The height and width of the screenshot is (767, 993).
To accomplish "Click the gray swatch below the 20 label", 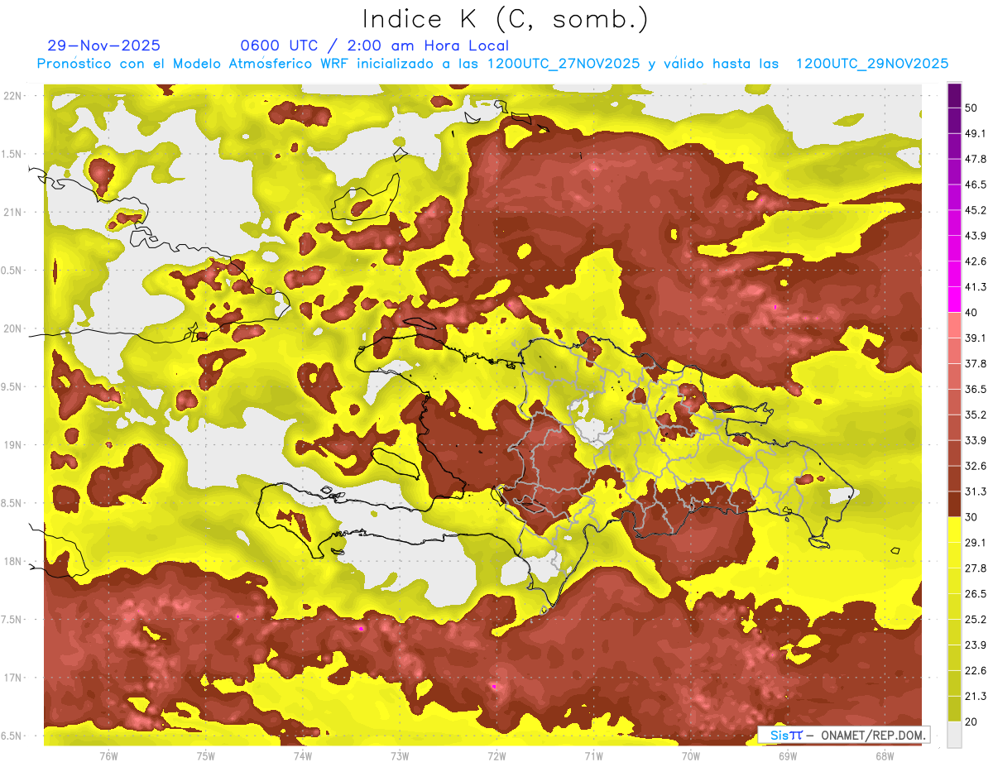I will pos(954,734).
